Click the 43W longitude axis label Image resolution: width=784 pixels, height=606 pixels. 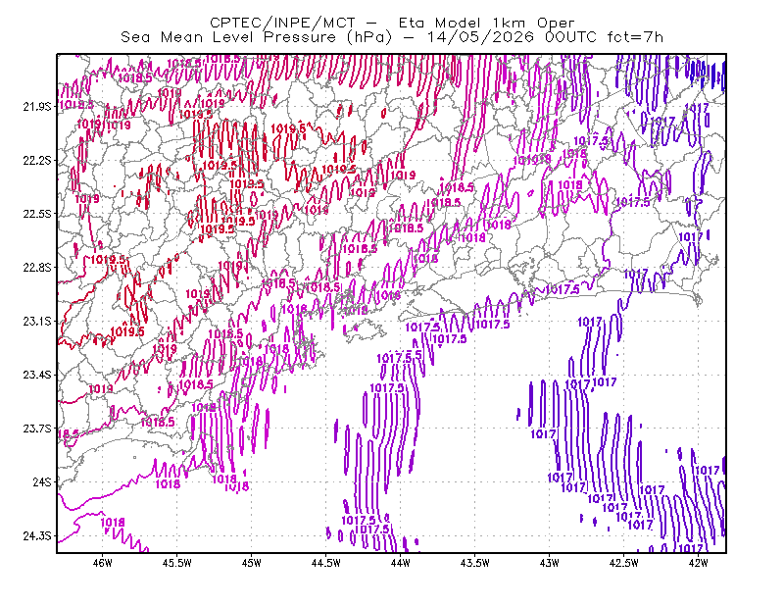coord(550,563)
